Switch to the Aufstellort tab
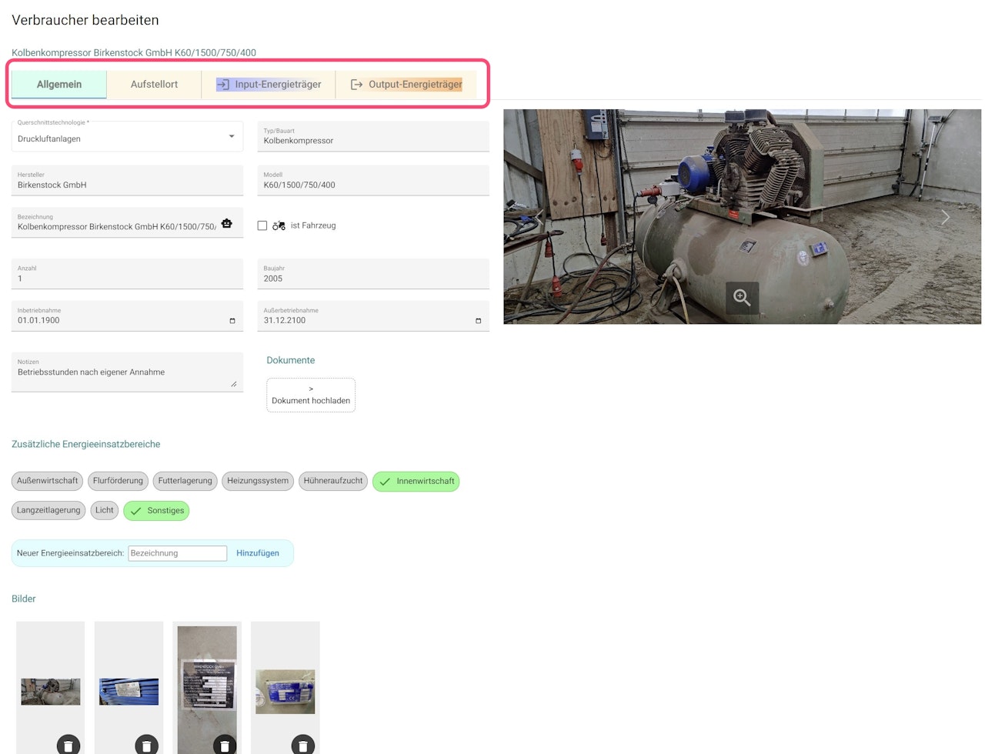Screen dimensions: 985x754 [154, 85]
